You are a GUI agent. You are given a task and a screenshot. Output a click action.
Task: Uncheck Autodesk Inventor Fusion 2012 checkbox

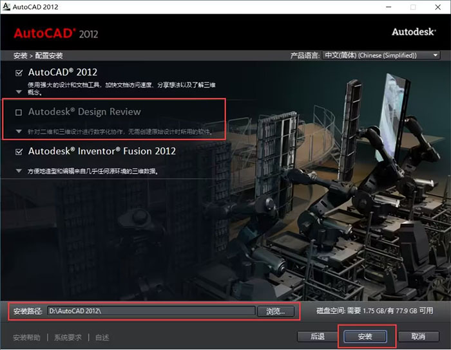click(x=19, y=152)
